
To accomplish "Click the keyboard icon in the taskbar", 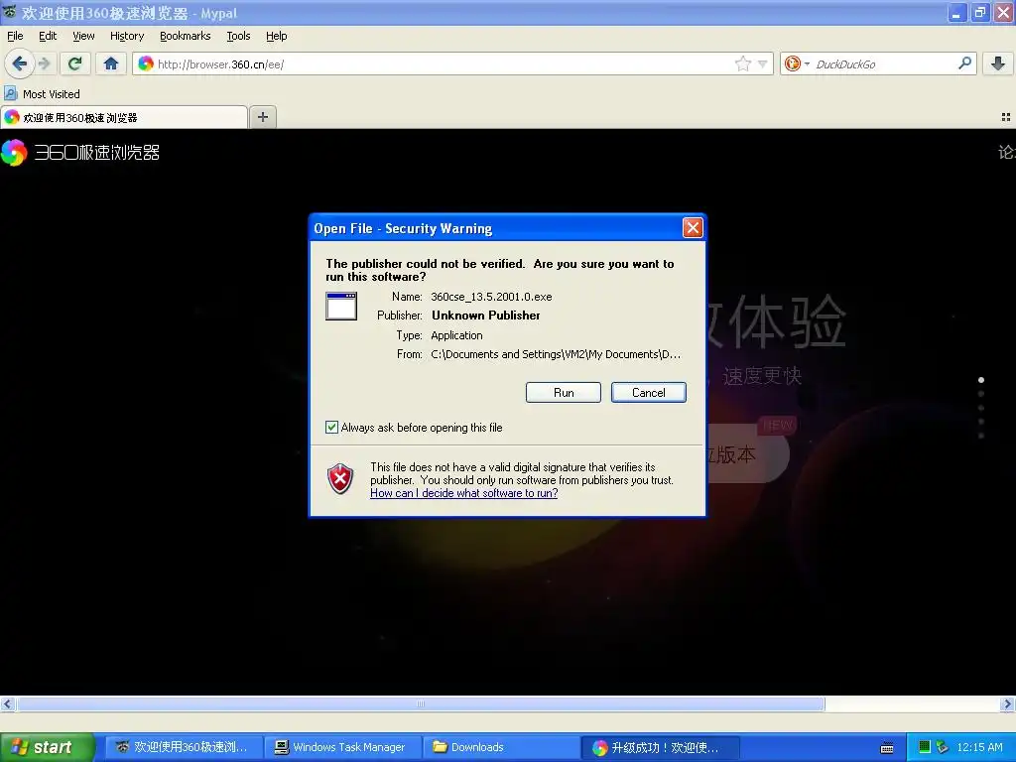I will 887,748.
